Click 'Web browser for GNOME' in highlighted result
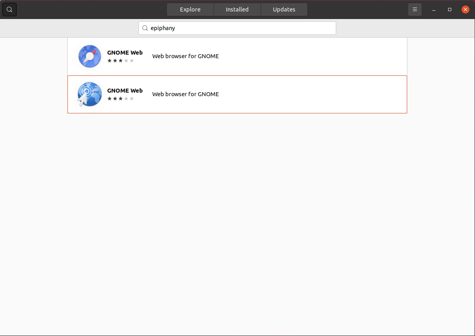Viewport: 475px width, 336px height. 185,94
